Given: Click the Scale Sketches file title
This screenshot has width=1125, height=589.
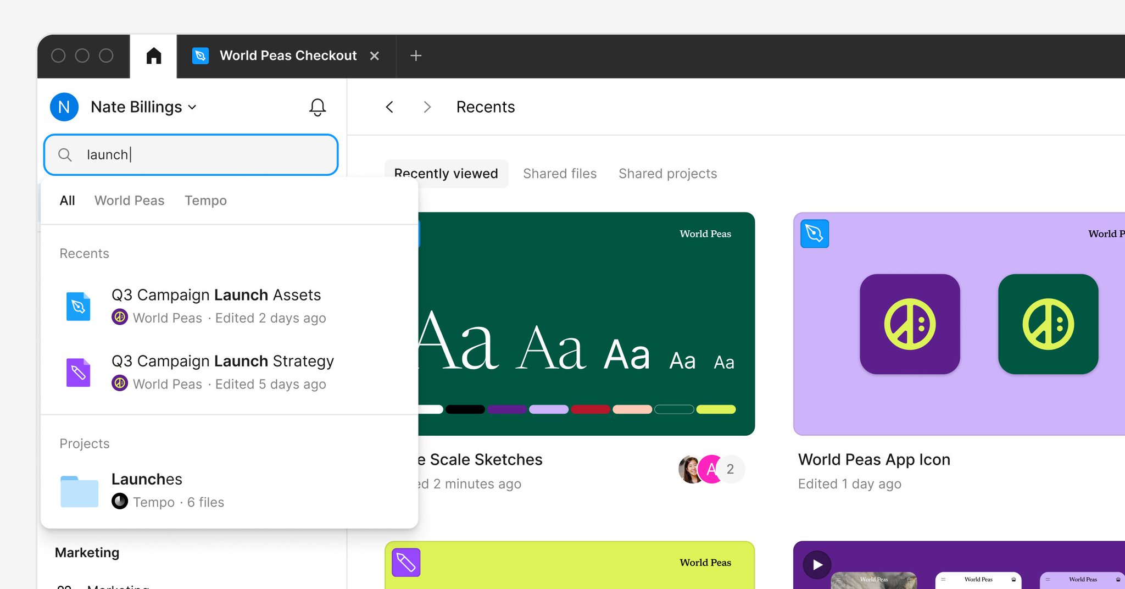Looking at the screenshot, I should 480,460.
